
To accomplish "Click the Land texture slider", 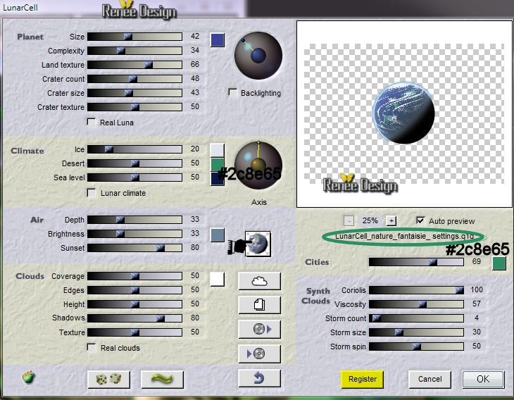I will coord(134,65).
